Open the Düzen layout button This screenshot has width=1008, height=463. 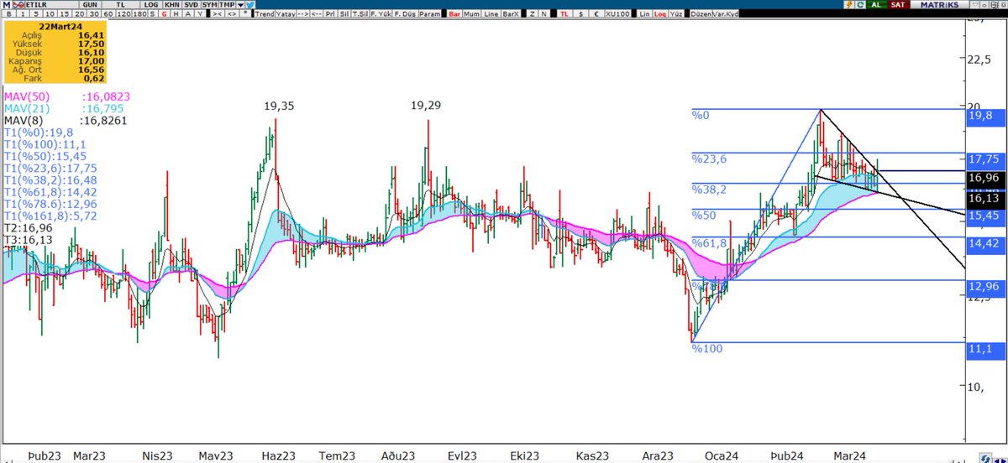click(x=701, y=14)
